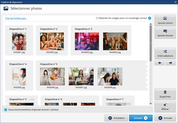Click the Diapositive n° 6 heading
This screenshot has width=178, height=123.
coord(53,99)
